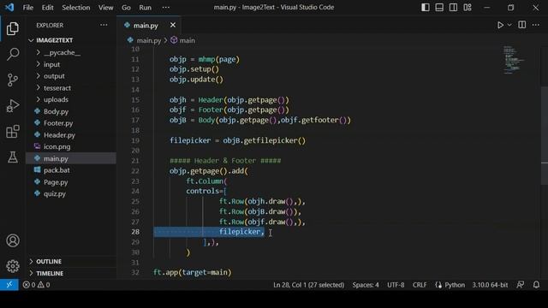Open the run options dropdown arrow
548x308 pixels.
(x=509, y=25)
